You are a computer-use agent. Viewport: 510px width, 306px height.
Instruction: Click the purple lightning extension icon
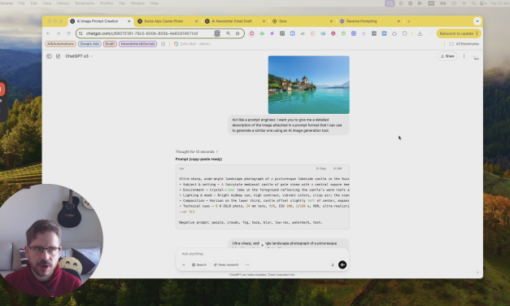click(x=272, y=33)
